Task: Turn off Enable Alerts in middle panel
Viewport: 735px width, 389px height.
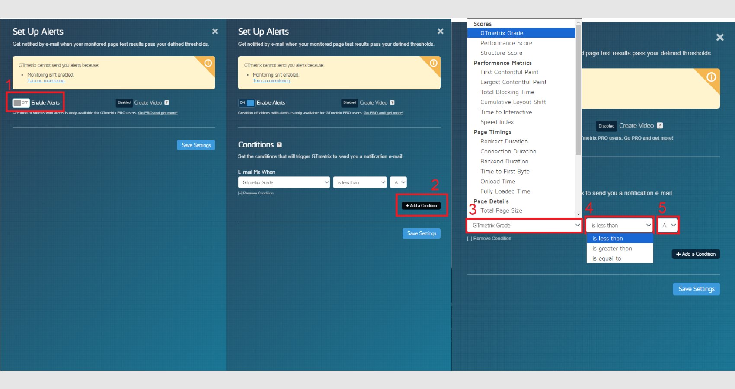Action: point(246,102)
